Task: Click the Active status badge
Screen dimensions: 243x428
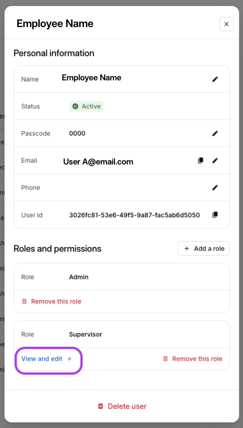Action: tap(86, 106)
